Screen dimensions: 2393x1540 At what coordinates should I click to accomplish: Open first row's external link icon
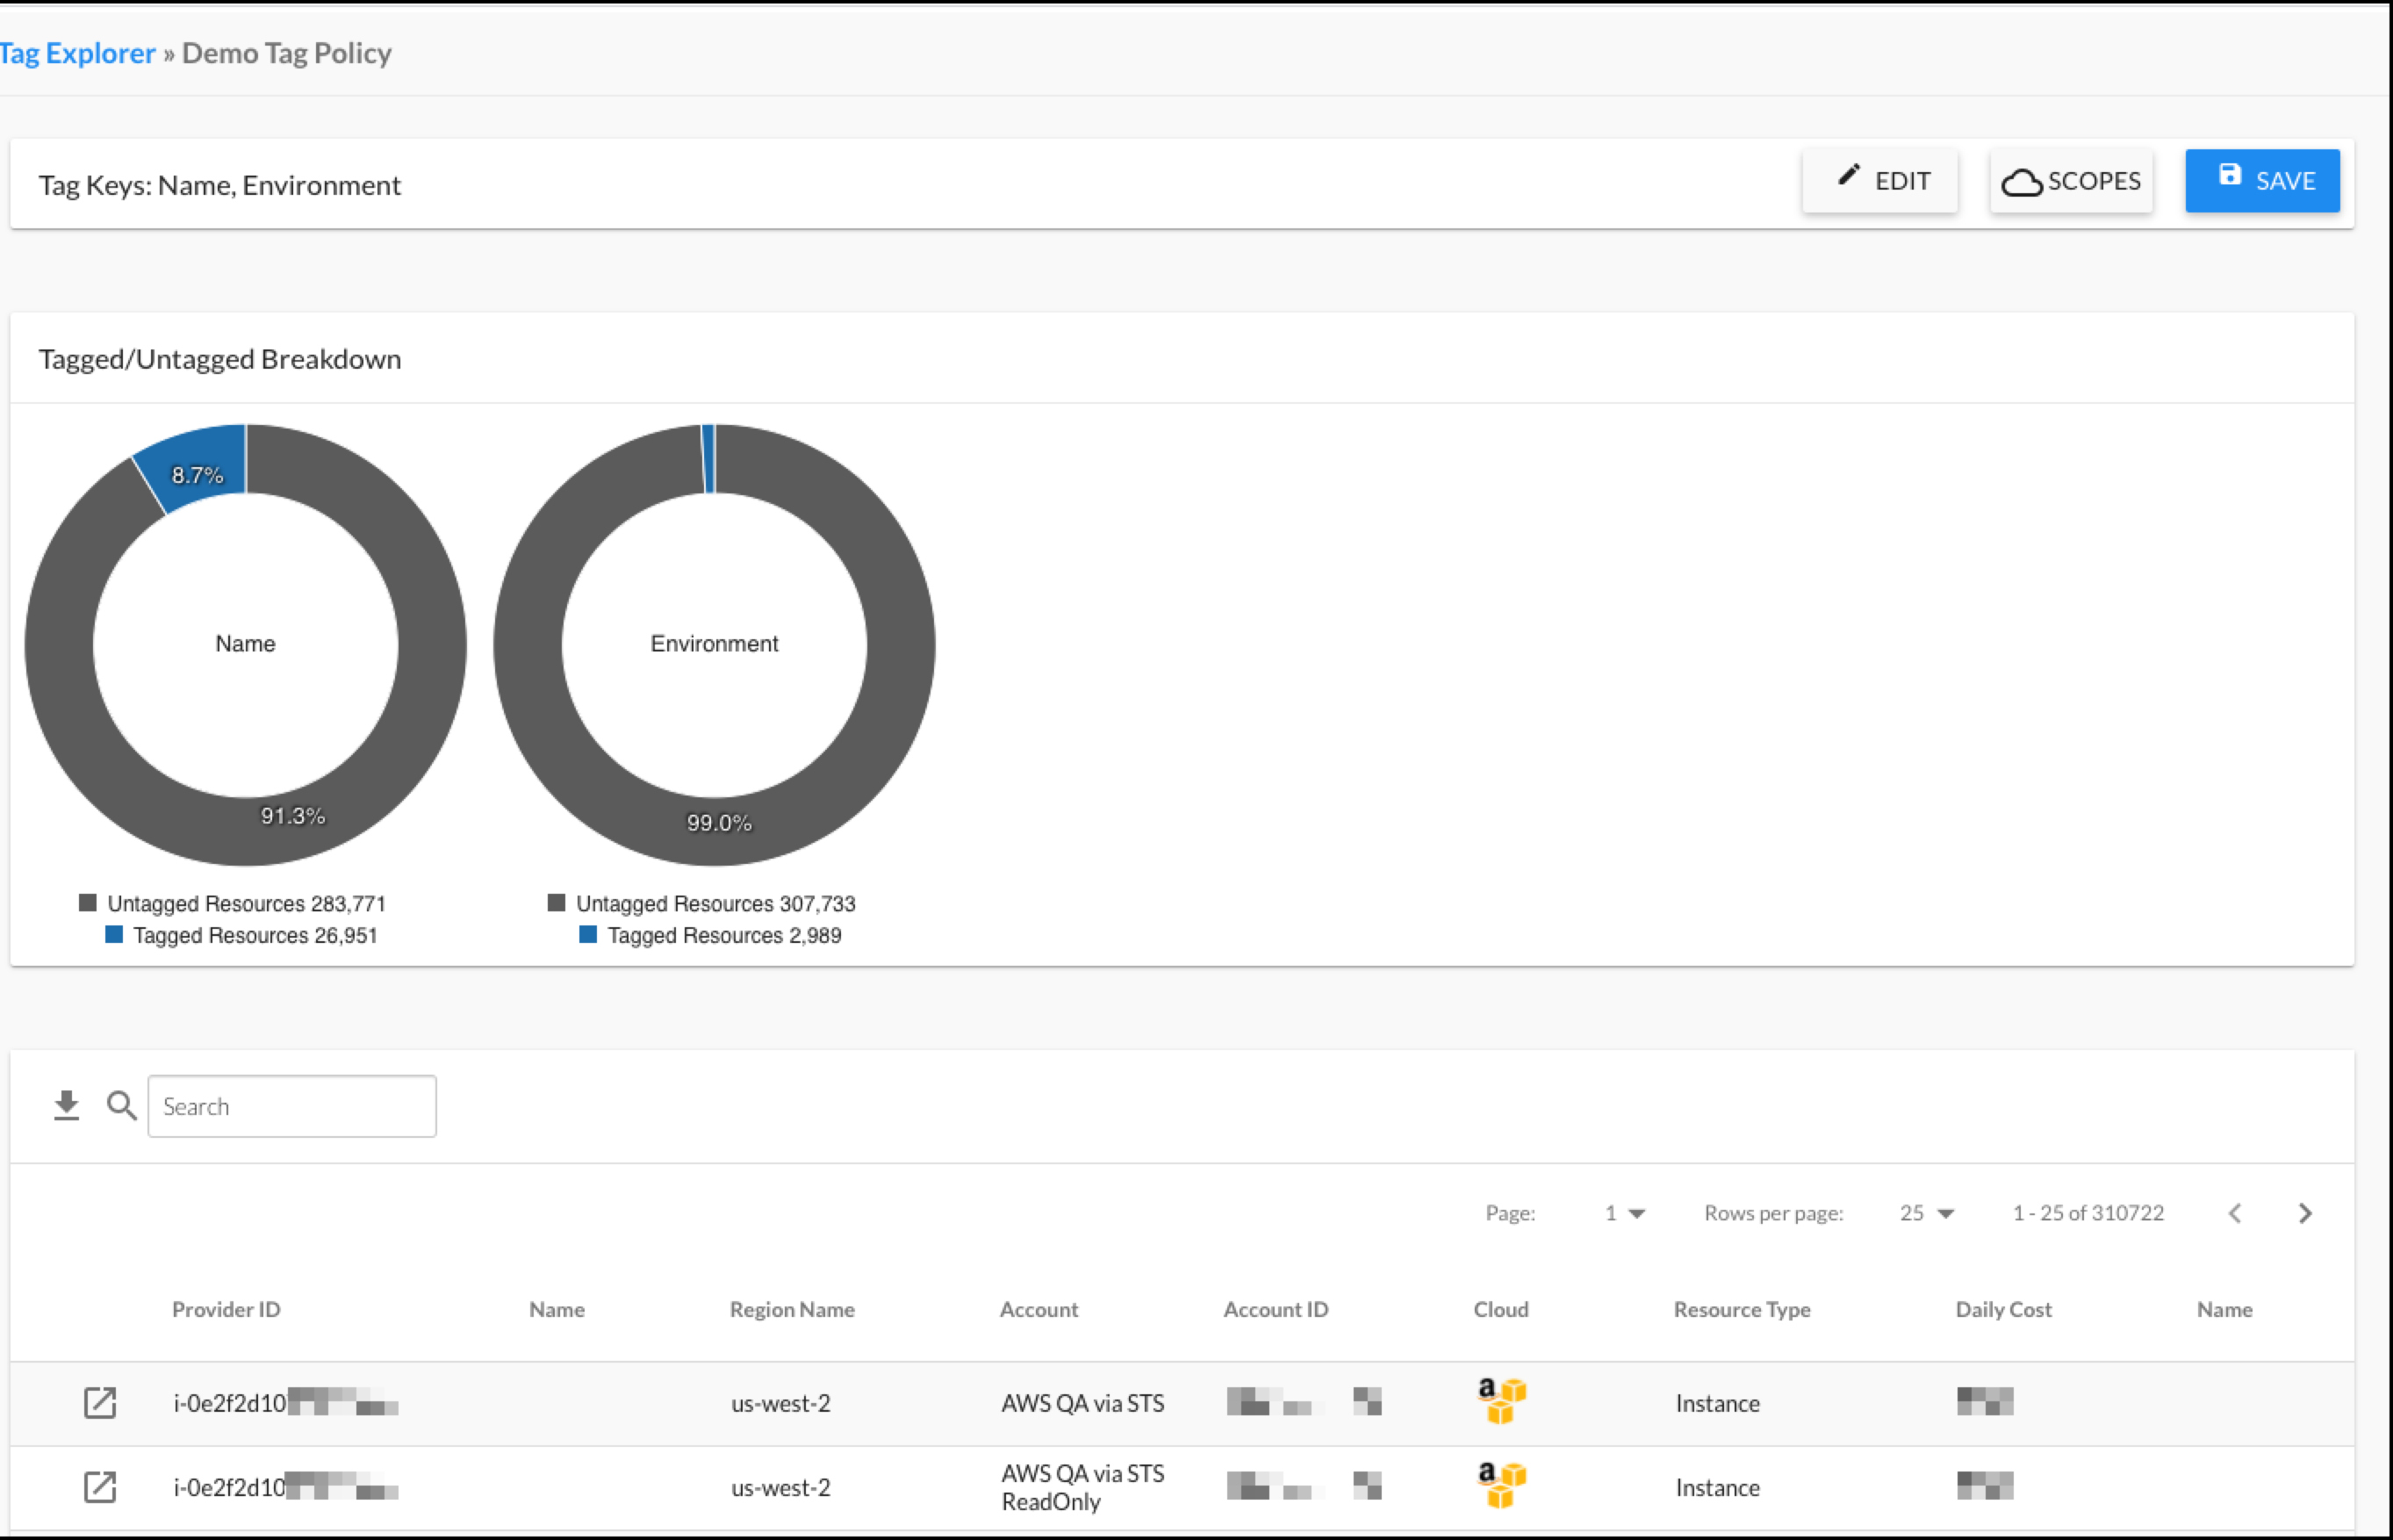point(100,1402)
